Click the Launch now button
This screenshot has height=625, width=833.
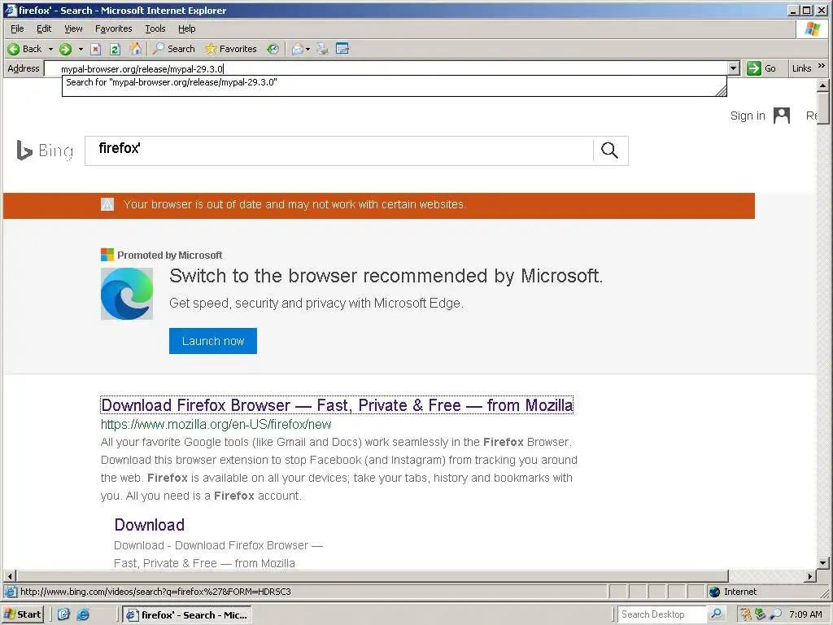pos(213,341)
